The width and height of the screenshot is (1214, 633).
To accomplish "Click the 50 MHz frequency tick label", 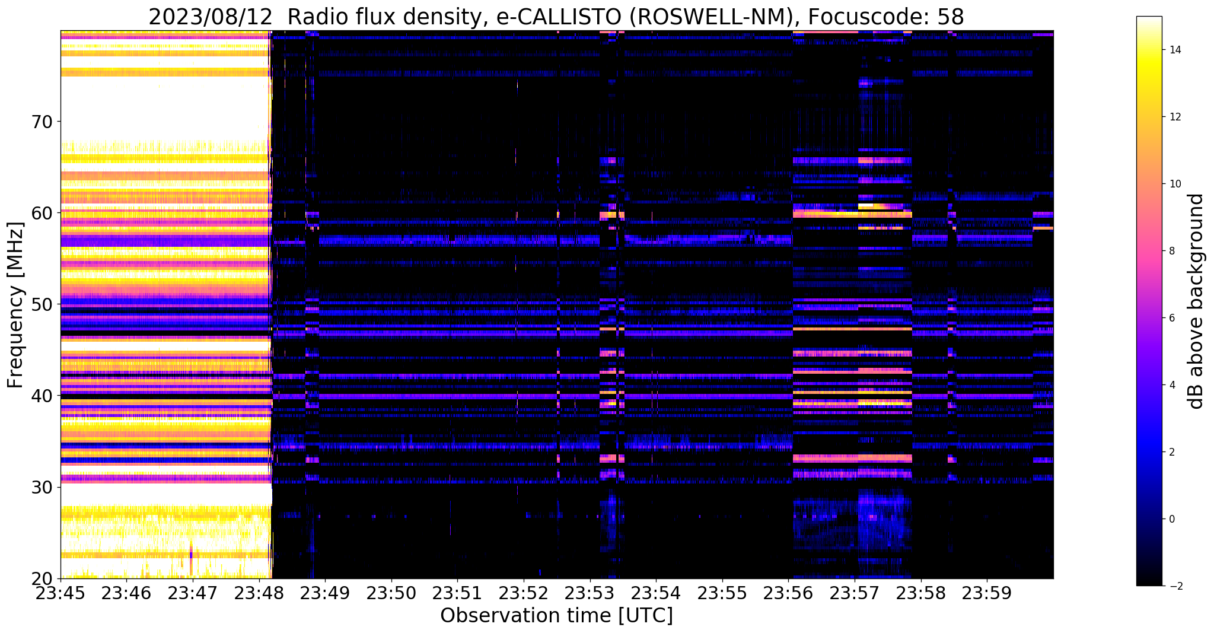I will pyautogui.click(x=42, y=304).
